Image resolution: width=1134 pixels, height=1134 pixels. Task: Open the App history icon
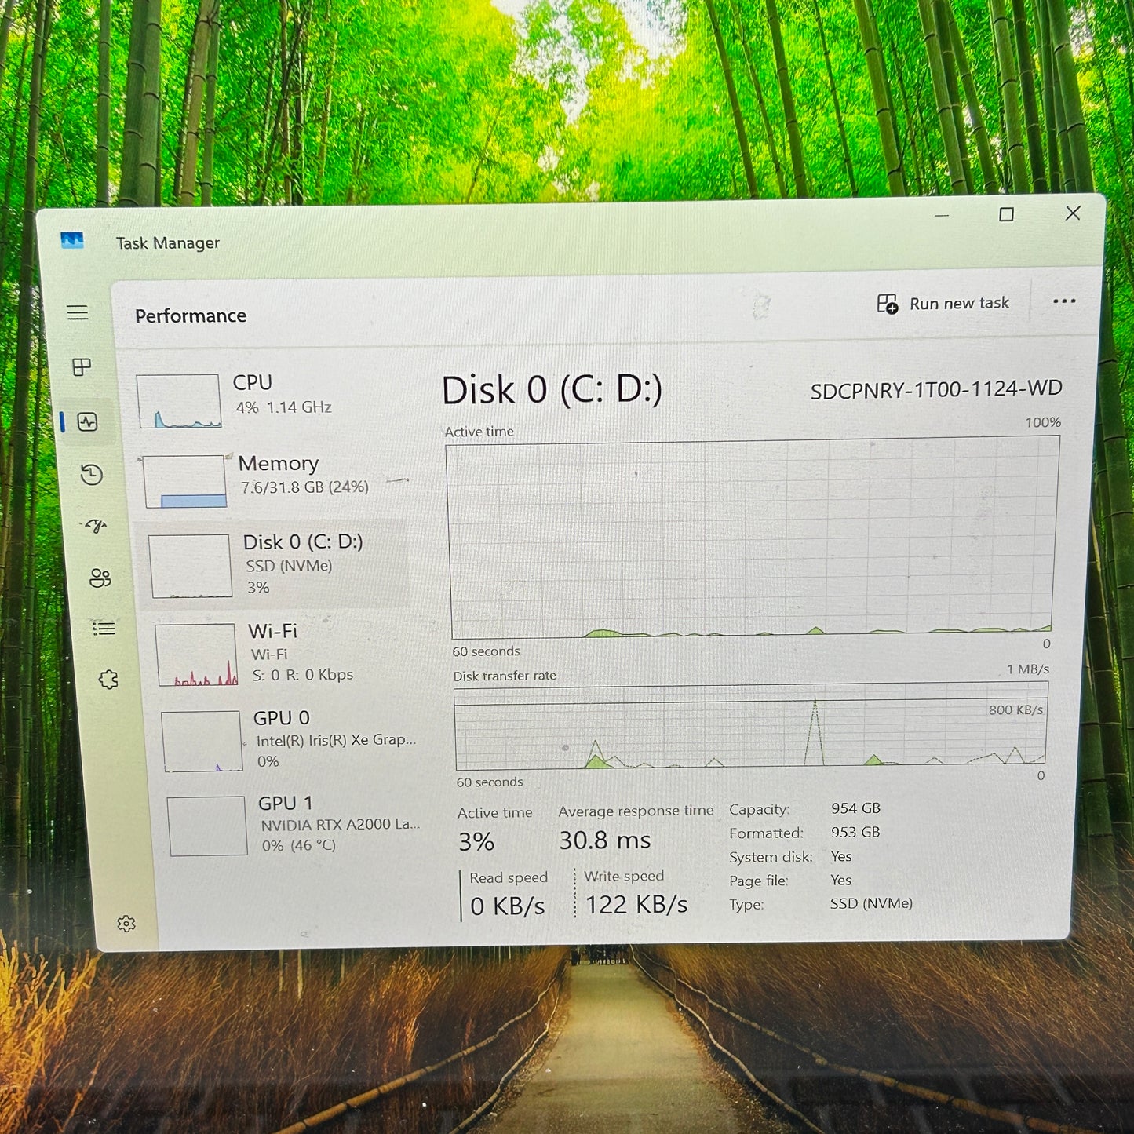[92, 475]
